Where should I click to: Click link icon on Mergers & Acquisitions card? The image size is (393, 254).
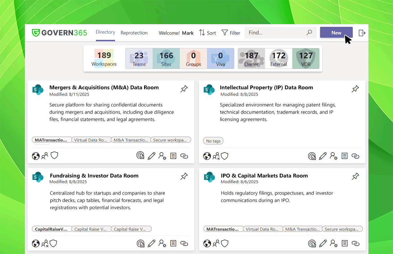click(184, 156)
